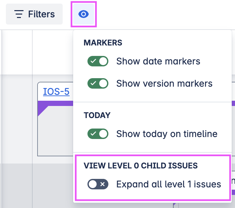The height and width of the screenshot is (208, 235).
Task: Click the Filters button
Action: point(34,14)
